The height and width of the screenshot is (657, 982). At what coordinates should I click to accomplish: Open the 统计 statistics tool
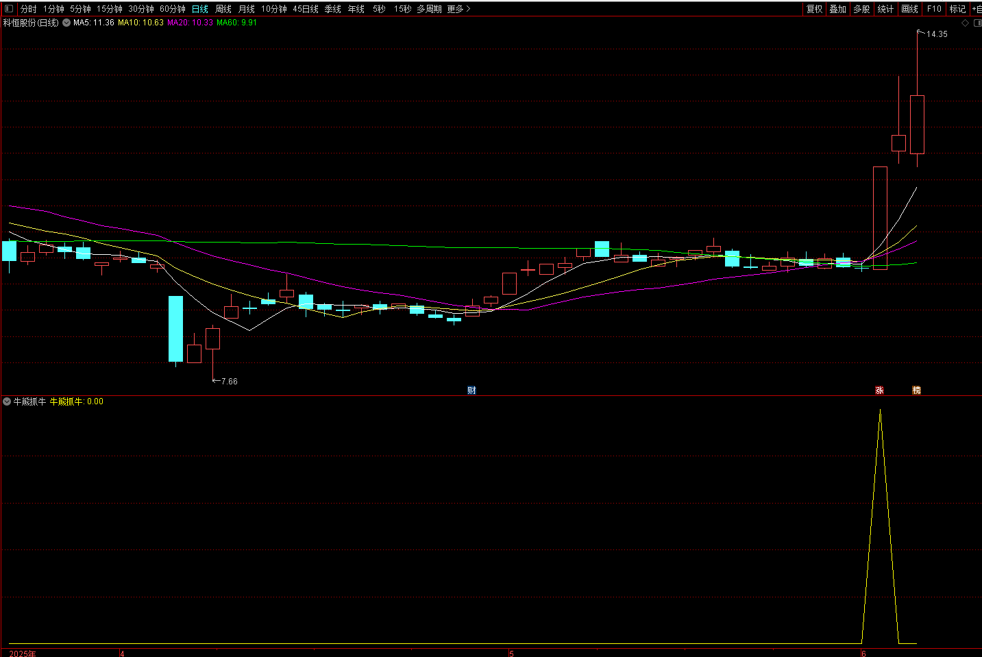pos(885,9)
